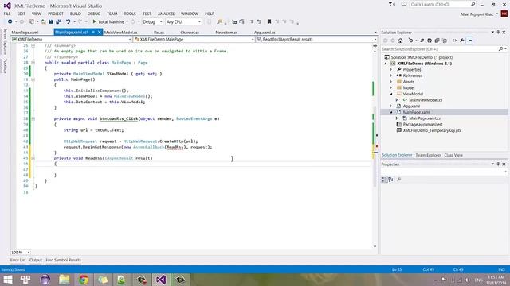Collapse the MainPage class outline in editor
510x286 pixels.
click(33, 63)
